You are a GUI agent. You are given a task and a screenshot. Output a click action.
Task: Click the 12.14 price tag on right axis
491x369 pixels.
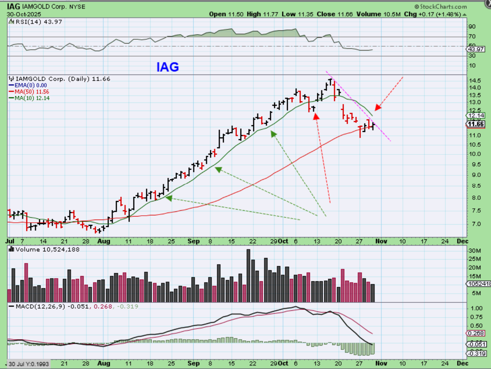pyautogui.click(x=475, y=116)
